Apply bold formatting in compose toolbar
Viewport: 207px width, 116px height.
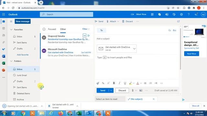click(x=114, y=83)
